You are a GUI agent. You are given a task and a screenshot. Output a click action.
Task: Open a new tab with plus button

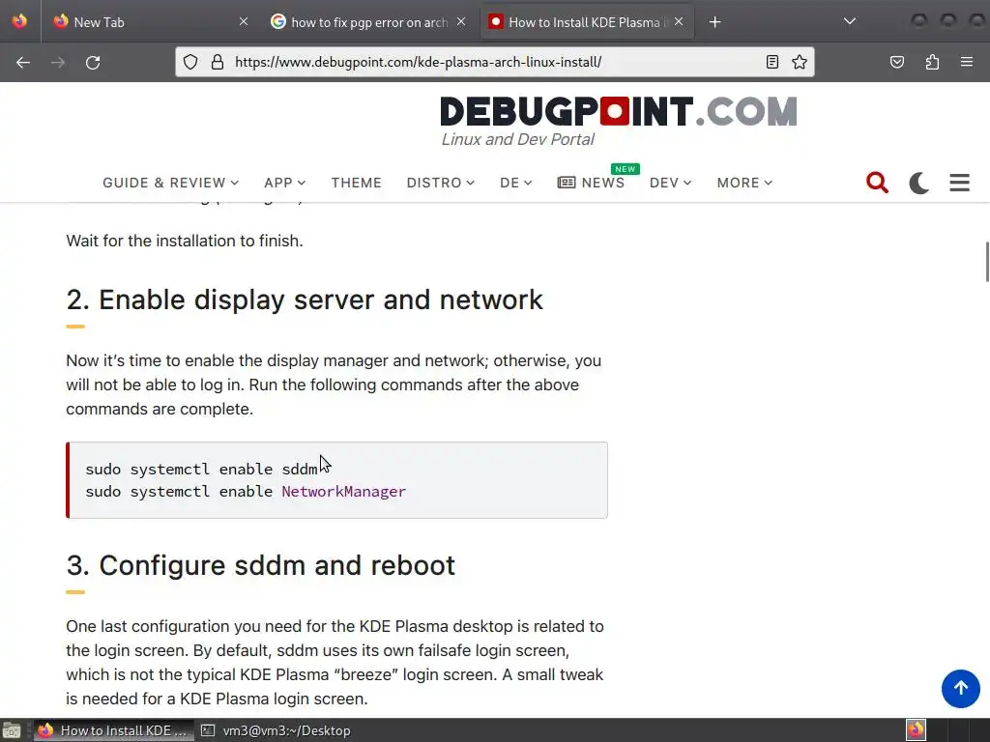tap(714, 22)
